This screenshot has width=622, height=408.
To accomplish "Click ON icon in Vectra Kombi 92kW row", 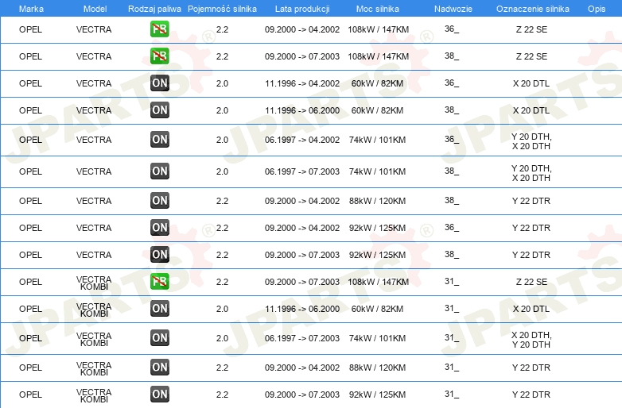I will 159,394.
